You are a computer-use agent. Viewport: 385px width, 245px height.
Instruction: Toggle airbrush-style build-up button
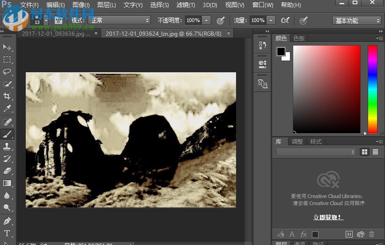click(285, 21)
